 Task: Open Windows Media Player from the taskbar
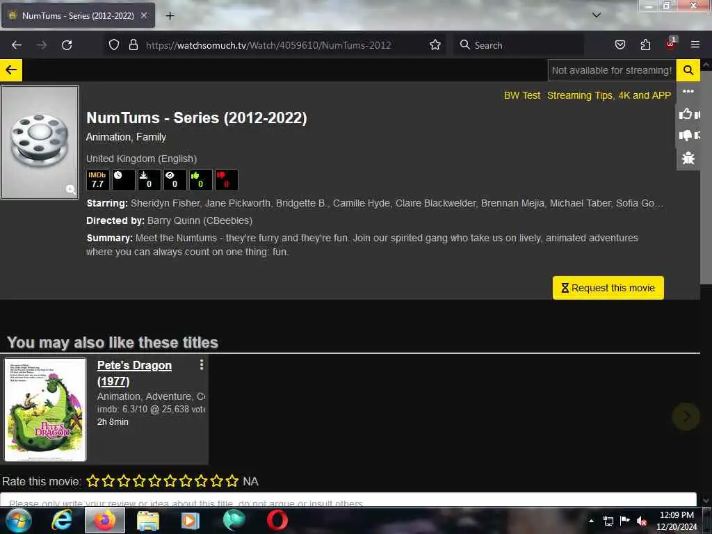tap(191, 520)
